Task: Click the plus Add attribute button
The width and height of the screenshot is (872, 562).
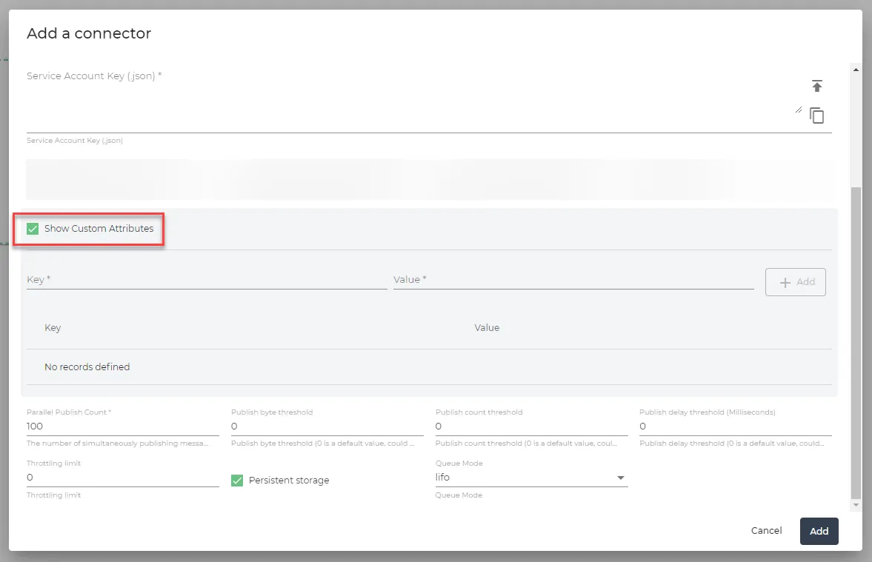Action: click(x=795, y=282)
